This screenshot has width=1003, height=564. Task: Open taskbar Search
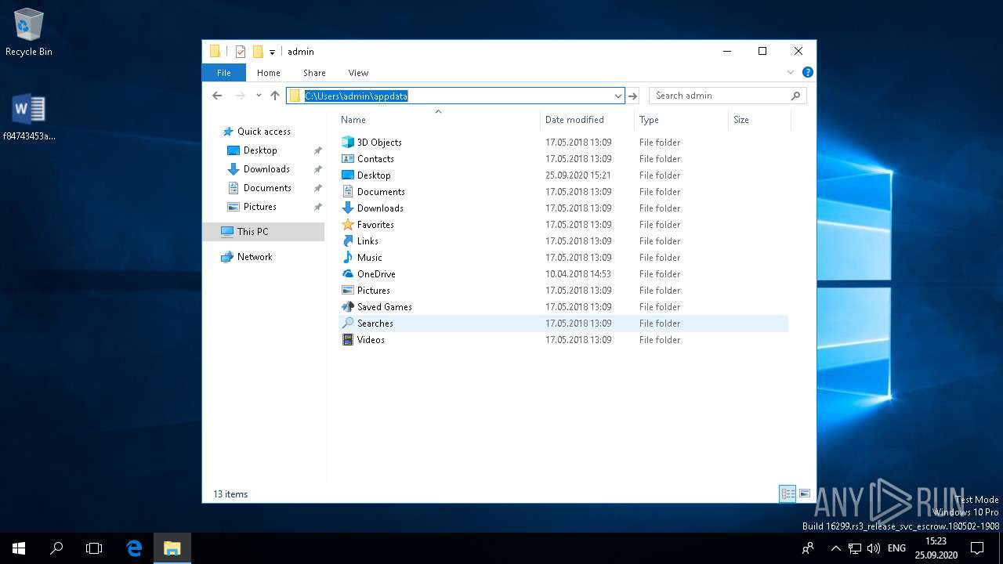click(x=56, y=548)
